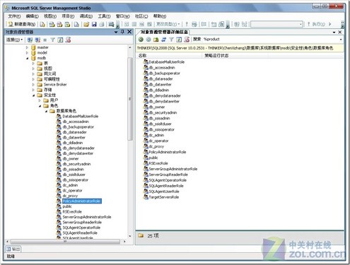Click the Forward icon in the details toolbar

148,40
